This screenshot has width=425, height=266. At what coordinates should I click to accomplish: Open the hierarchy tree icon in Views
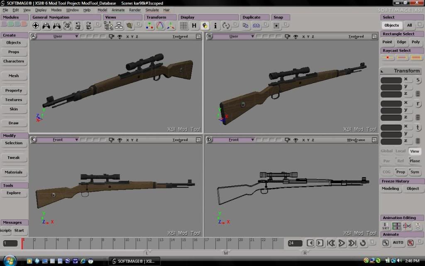coord(119,25)
